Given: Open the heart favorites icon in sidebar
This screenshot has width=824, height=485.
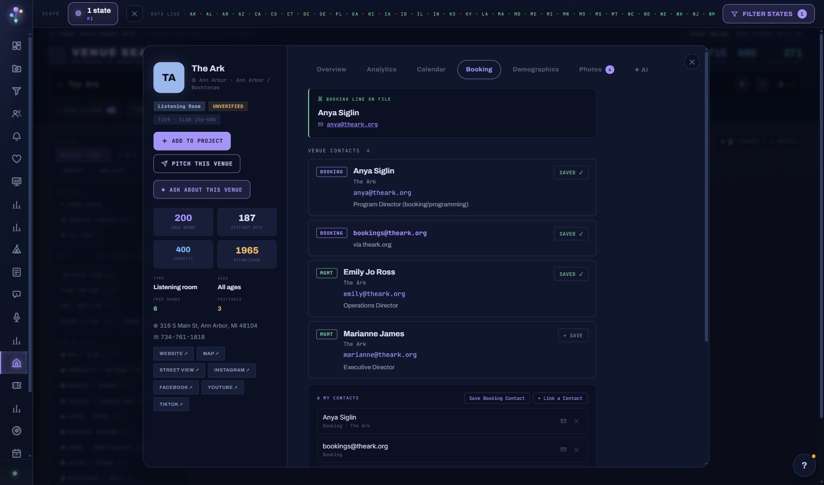Looking at the screenshot, I should (x=16, y=159).
